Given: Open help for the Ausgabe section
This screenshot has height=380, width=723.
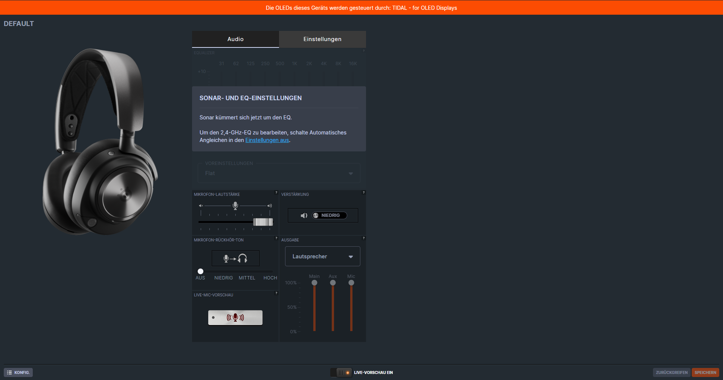Looking at the screenshot, I should coord(364,238).
